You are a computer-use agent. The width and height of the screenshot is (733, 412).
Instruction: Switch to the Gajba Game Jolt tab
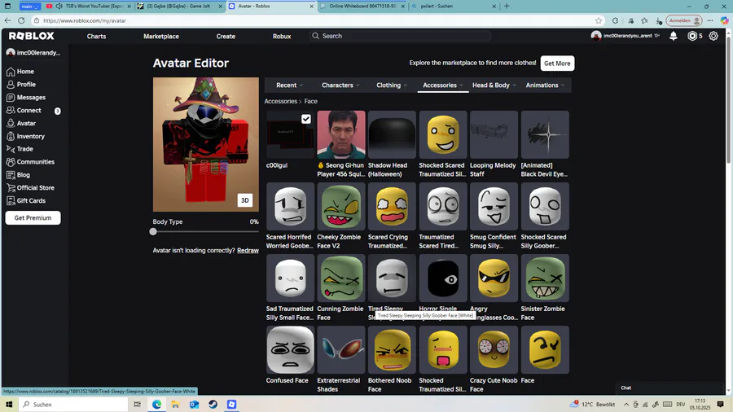[180, 6]
